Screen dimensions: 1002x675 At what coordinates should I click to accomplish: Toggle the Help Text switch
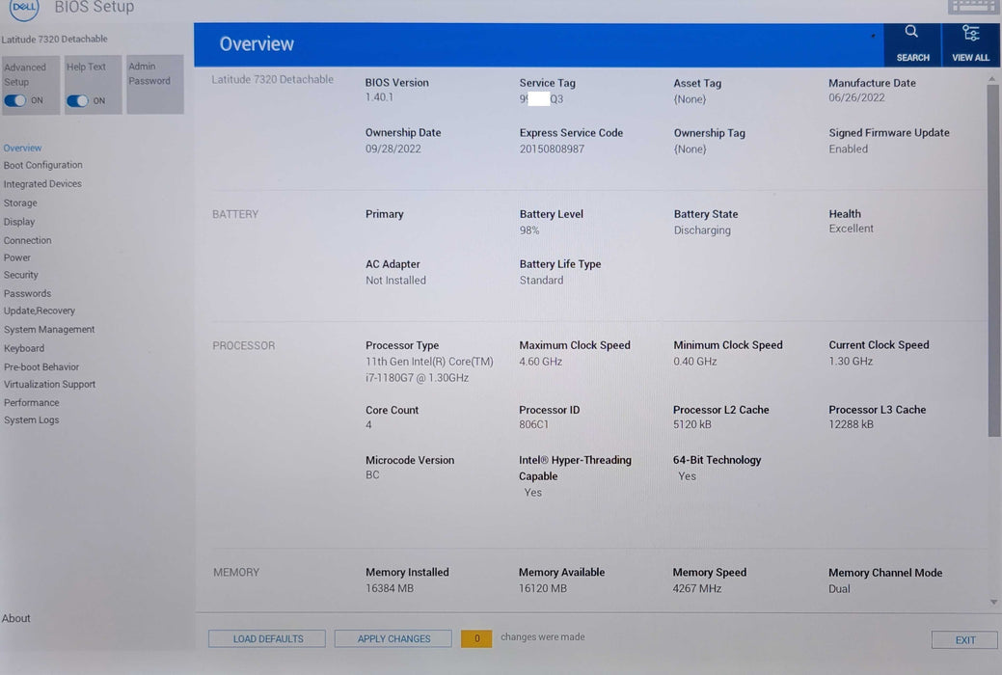point(77,100)
